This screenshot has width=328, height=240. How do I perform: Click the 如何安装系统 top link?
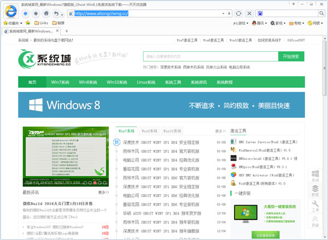(269, 40)
